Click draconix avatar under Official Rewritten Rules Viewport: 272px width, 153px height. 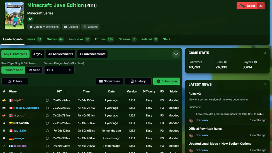point(191,135)
